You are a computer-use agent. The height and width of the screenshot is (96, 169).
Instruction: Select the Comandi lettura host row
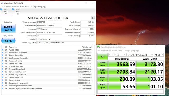pos(47,69)
